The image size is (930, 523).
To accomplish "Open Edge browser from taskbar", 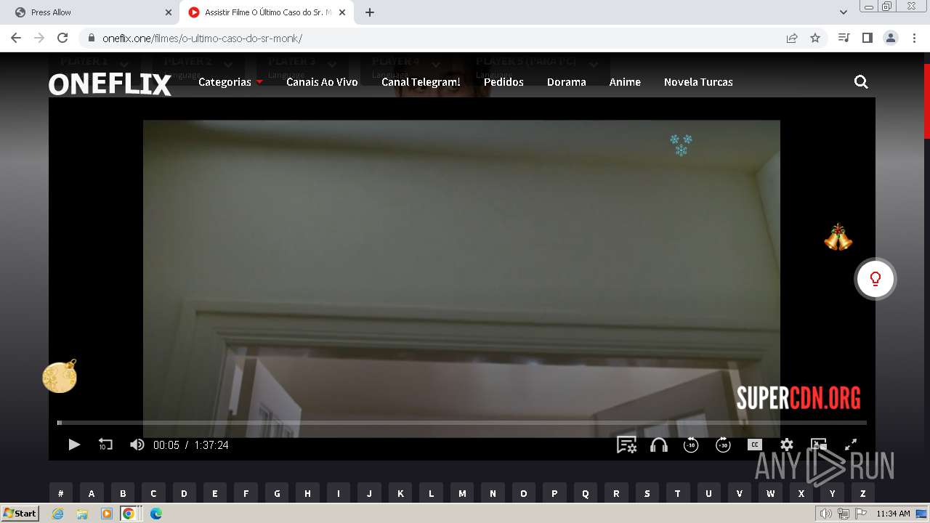I will click(155, 514).
